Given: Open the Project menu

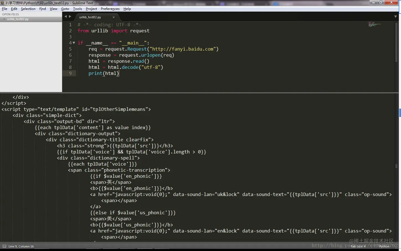Looking at the screenshot, I should (91, 9).
